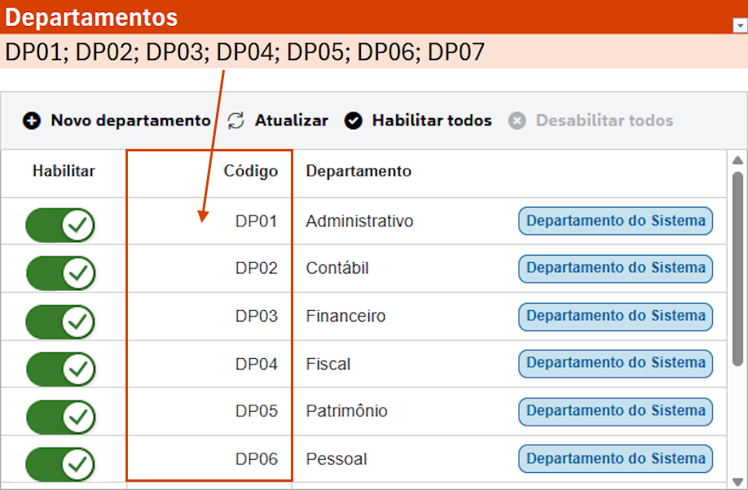This screenshot has height=490, width=748.
Task: Click the plus icon for Novo departamento
Action: 32,120
